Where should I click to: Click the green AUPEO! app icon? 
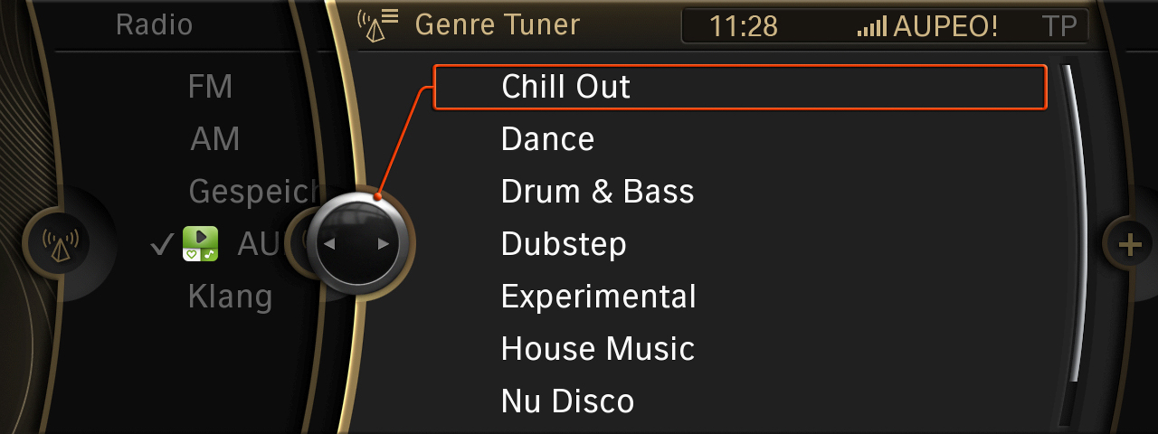click(200, 244)
